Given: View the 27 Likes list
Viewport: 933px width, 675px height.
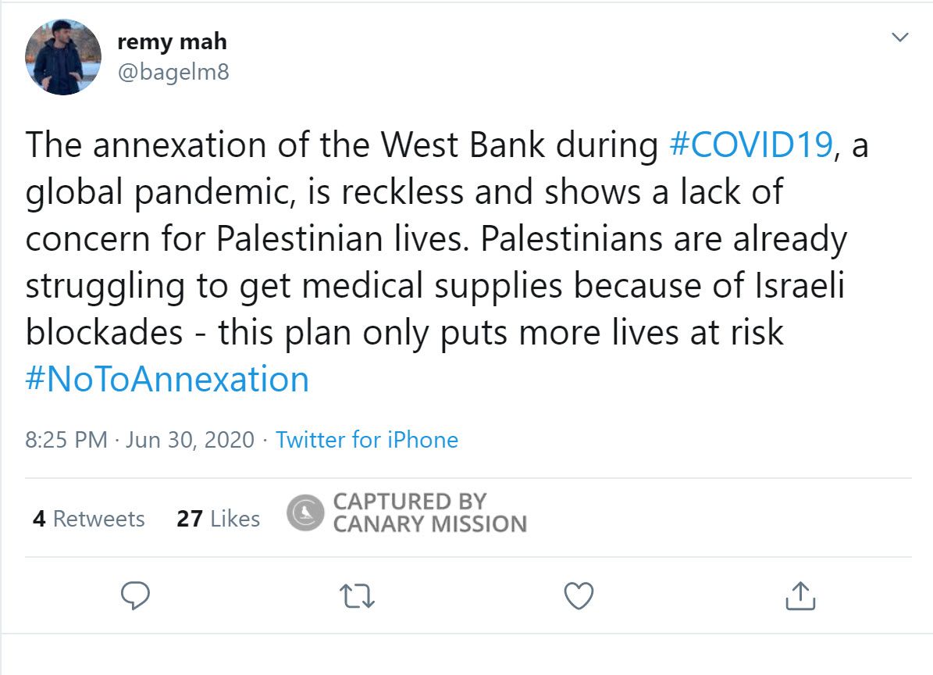Looking at the screenshot, I should pyautogui.click(x=218, y=519).
